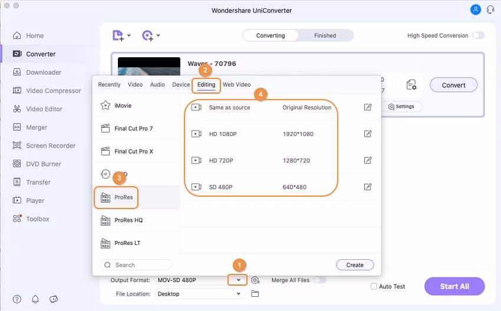The height and width of the screenshot is (311, 501).
Task: Check the Auto Test checkbox
Action: (374, 286)
